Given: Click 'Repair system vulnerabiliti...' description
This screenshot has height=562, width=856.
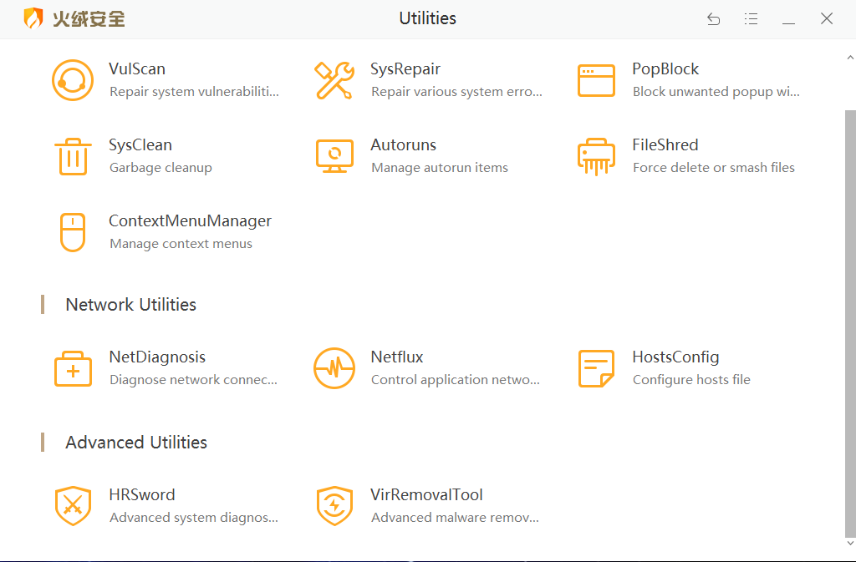Looking at the screenshot, I should click(x=194, y=92).
